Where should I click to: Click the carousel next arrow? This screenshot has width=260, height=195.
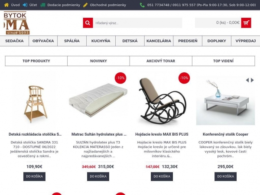[x=252, y=80]
